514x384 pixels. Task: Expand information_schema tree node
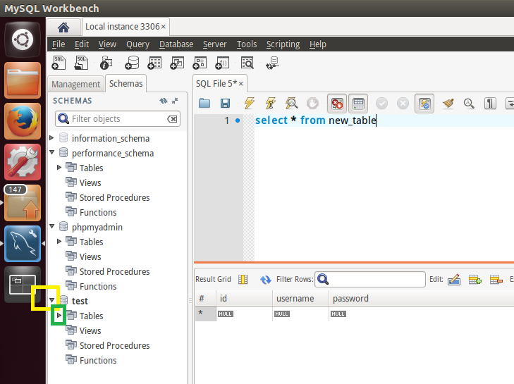51,138
